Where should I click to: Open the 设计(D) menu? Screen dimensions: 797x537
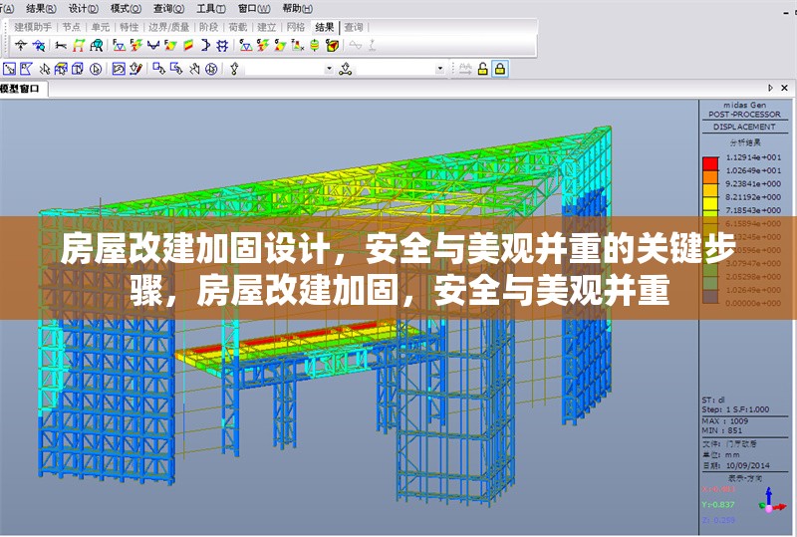coord(84,9)
